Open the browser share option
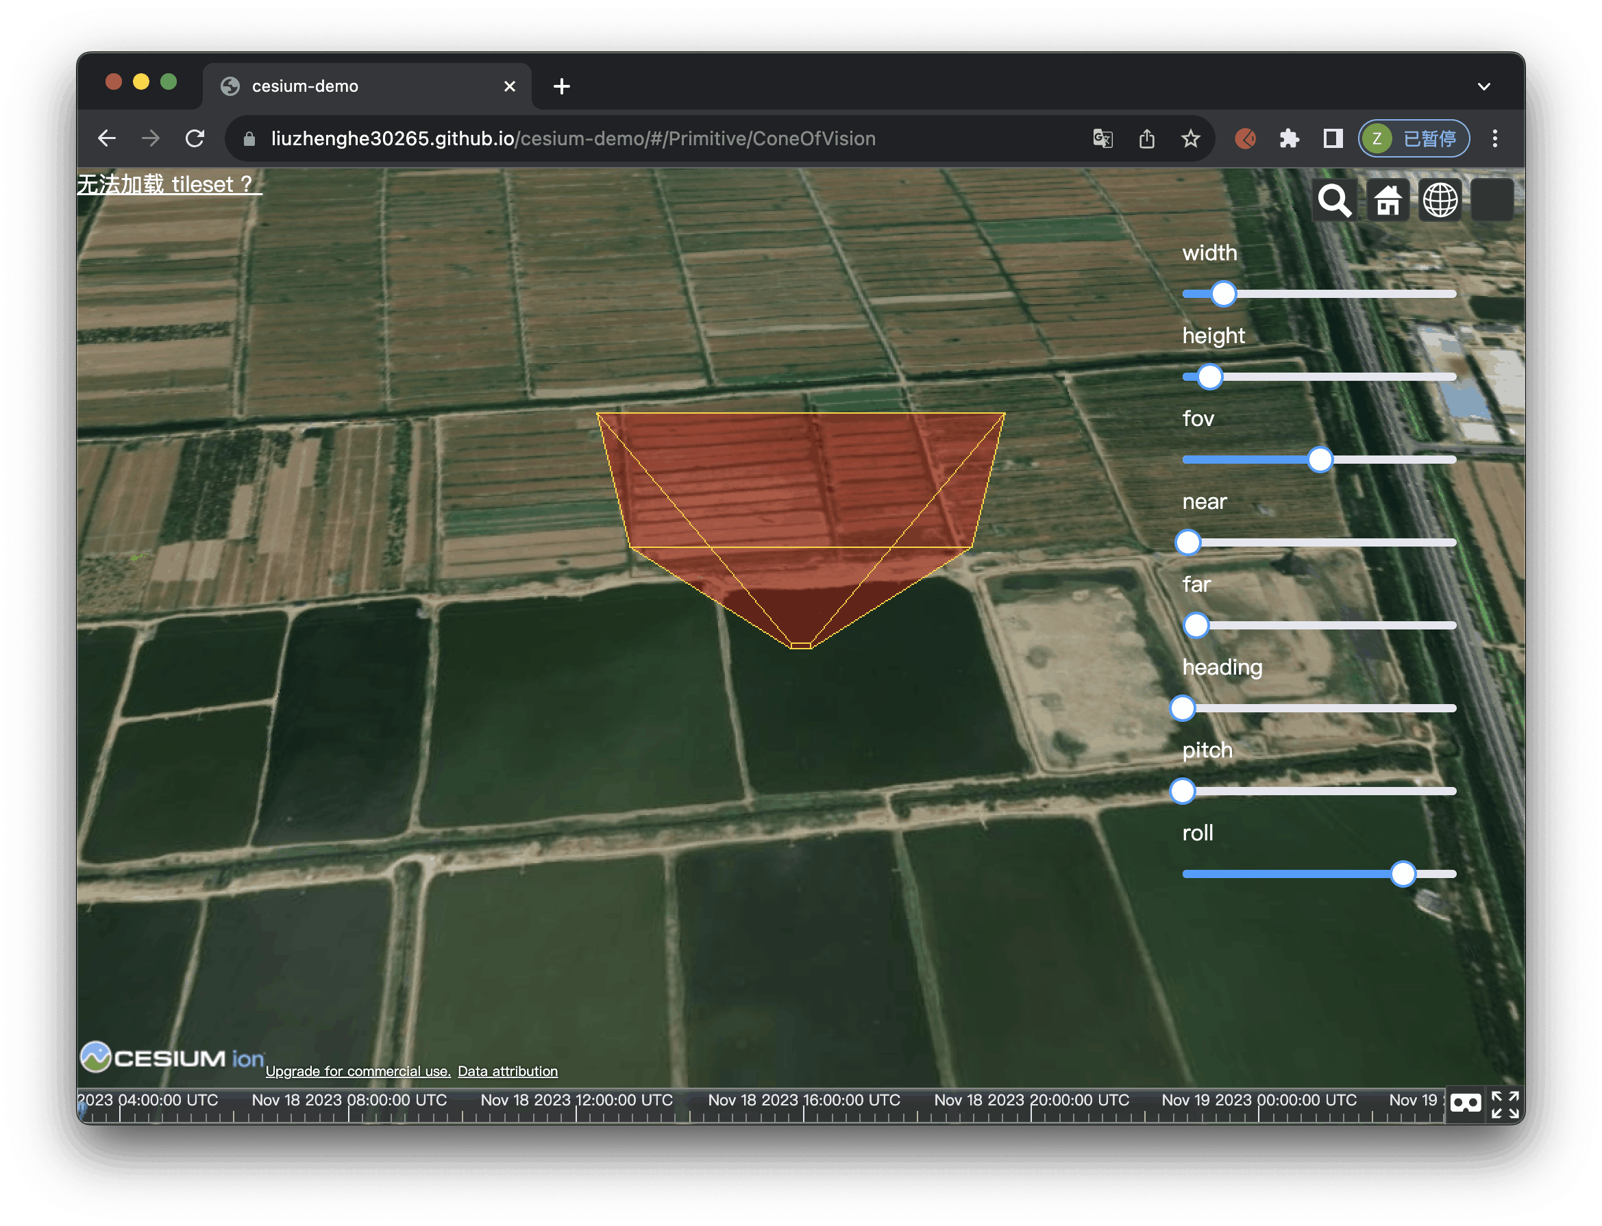 [1146, 138]
